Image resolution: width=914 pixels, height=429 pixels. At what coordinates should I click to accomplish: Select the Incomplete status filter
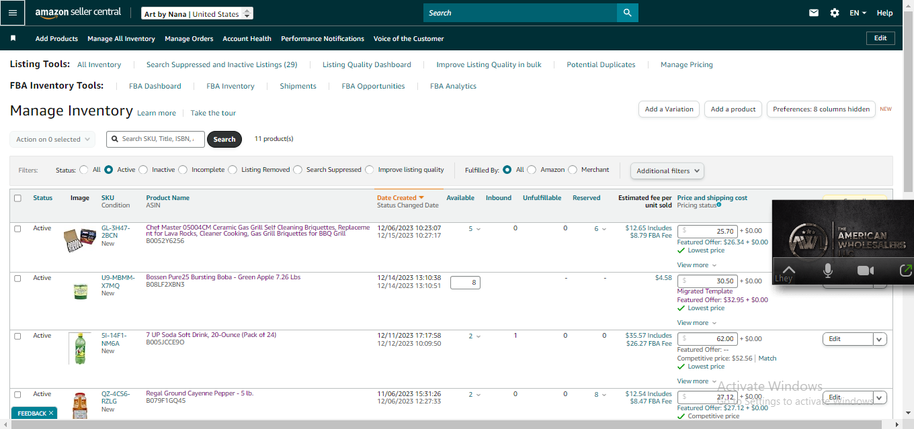[183, 170]
